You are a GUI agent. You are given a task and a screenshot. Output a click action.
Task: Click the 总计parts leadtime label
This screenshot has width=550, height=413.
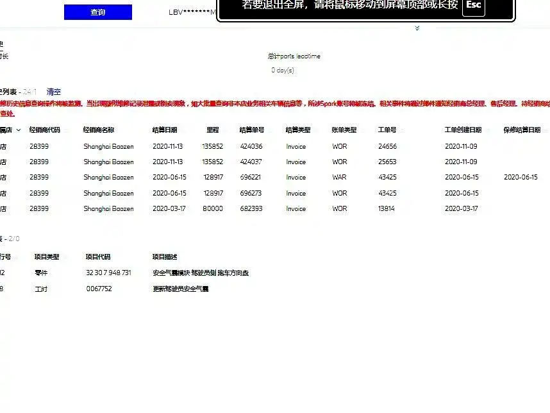click(x=294, y=56)
